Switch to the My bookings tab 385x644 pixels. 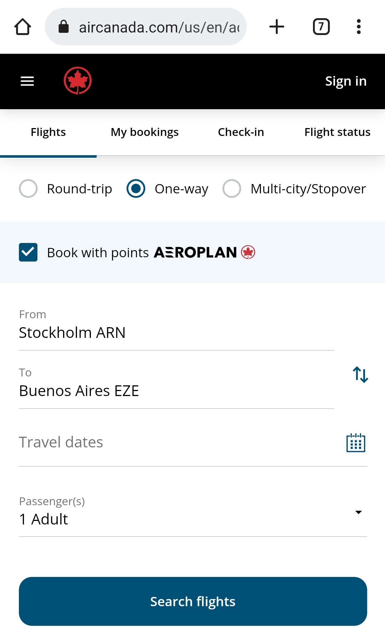click(x=144, y=132)
